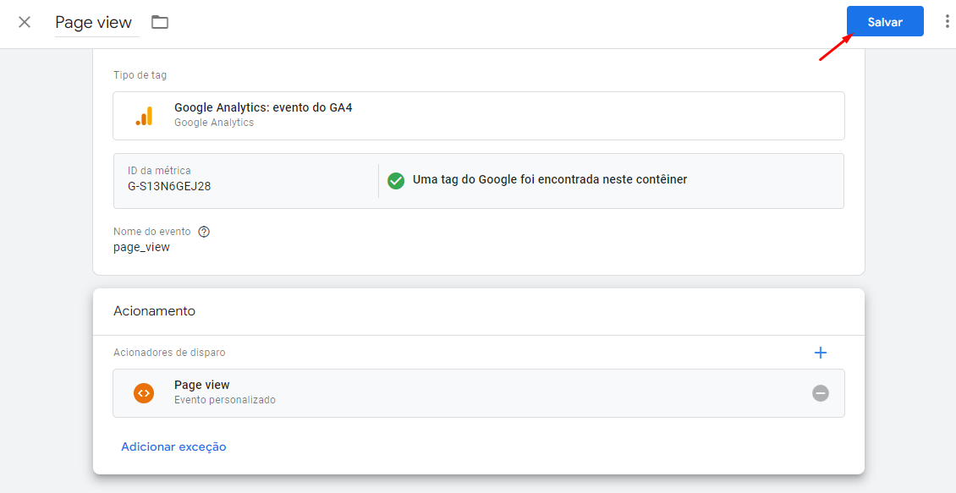Image resolution: width=956 pixels, height=493 pixels.
Task: Click the Google tag found message
Action: point(550,180)
